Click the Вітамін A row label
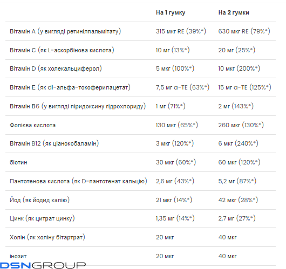 [x=65, y=31]
